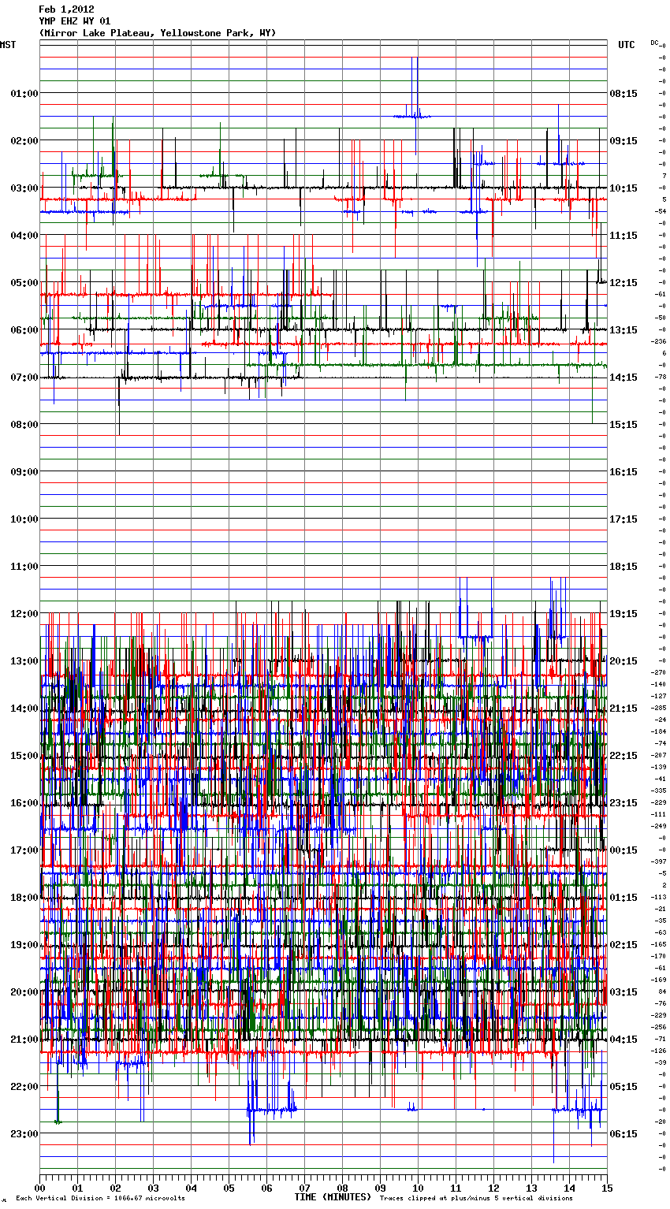Click minute tick 03 on bottom axis
This screenshot has height=1209, width=670.
(x=154, y=1188)
